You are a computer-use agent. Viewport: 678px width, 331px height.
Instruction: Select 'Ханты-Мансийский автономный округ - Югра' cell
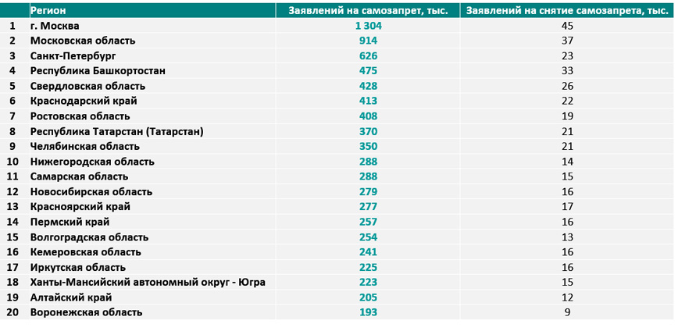(147, 282)
